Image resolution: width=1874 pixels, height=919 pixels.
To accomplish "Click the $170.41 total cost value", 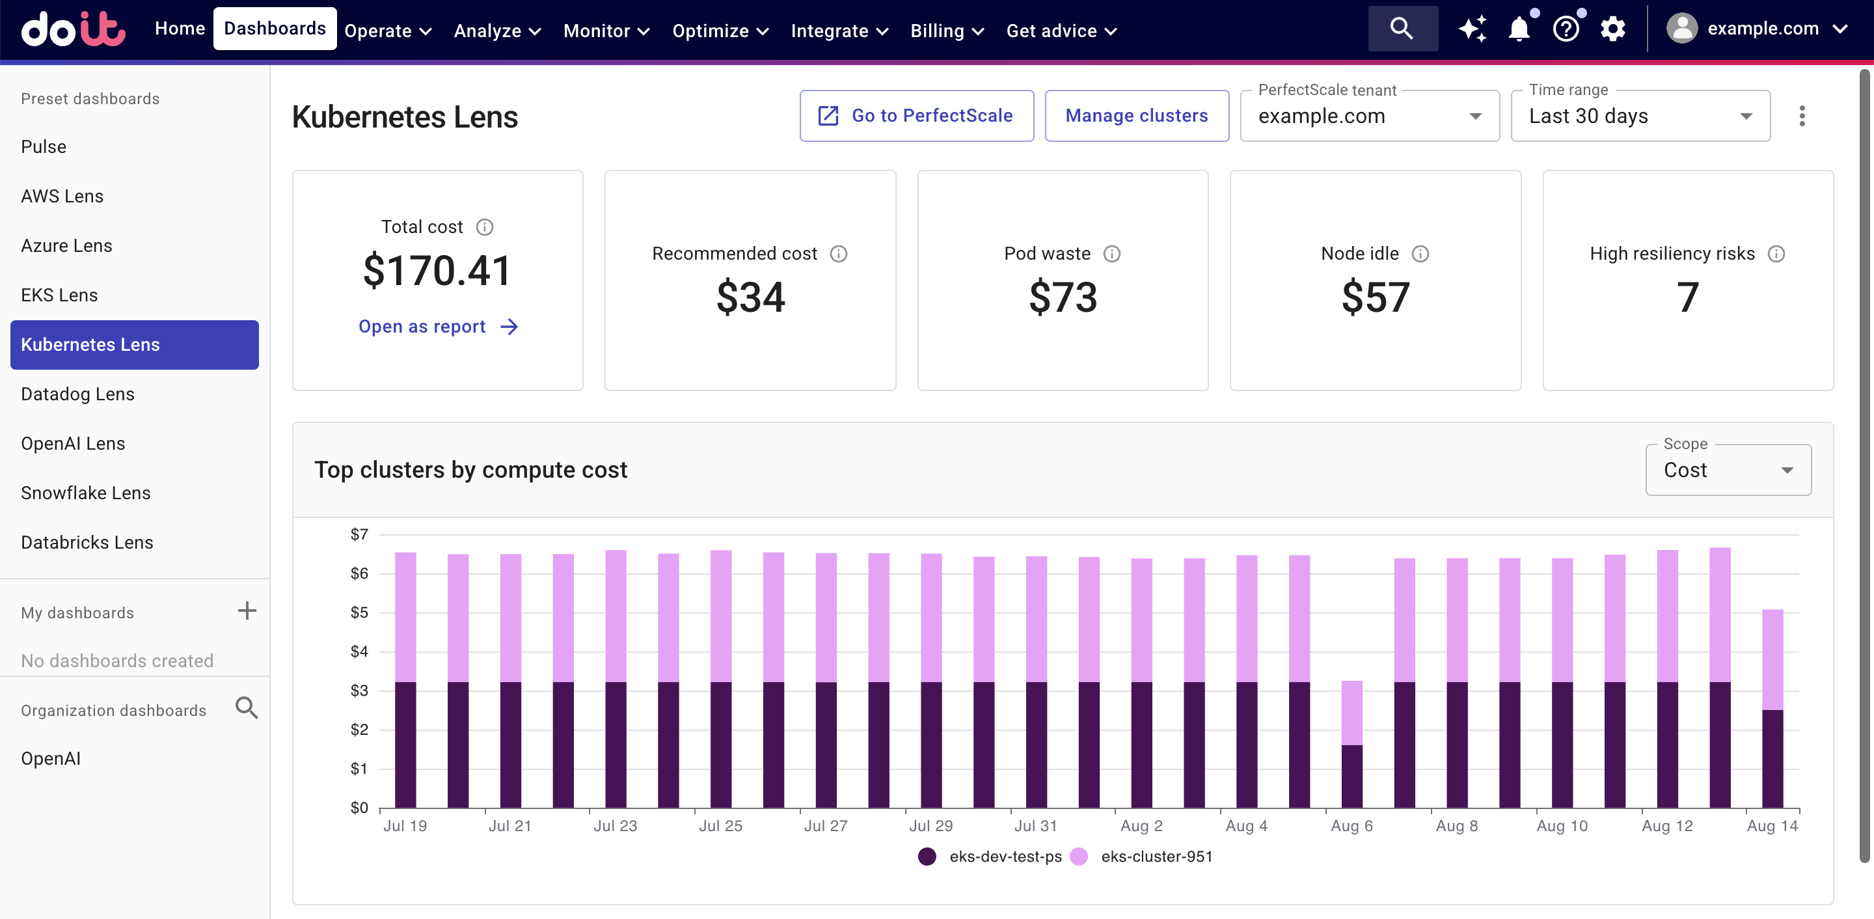I will point(437,271).
